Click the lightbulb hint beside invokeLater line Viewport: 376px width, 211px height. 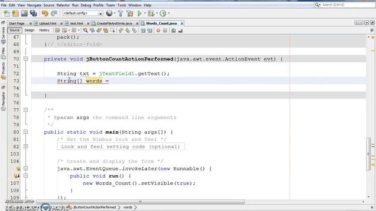18,169
